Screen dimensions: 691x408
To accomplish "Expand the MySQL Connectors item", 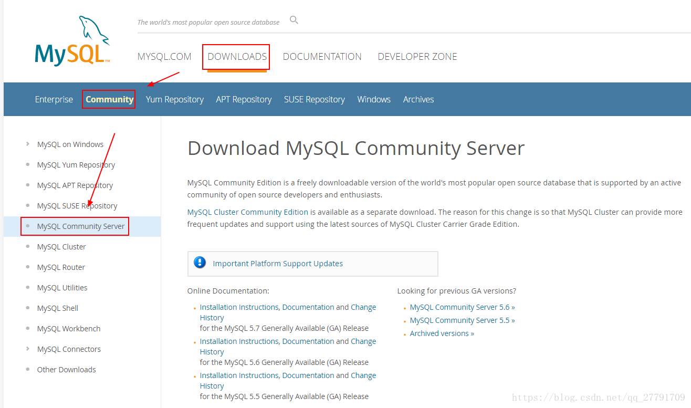I will 28,349.
